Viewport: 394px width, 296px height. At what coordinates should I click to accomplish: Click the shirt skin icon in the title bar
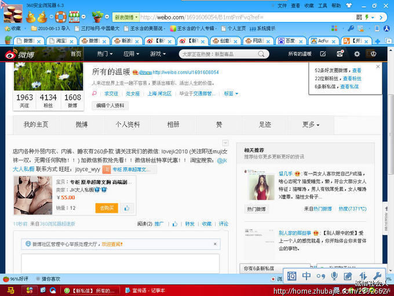[x=349, y=5]
